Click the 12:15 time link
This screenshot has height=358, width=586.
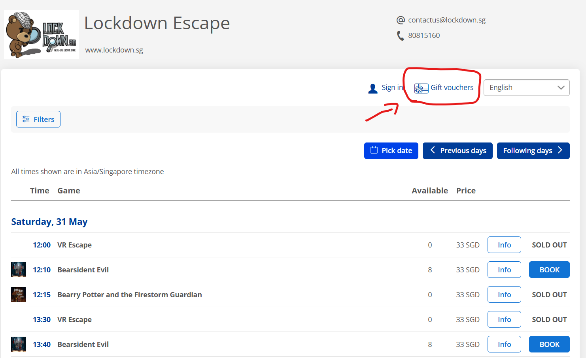pyautogui.click(x=42, y=295)
